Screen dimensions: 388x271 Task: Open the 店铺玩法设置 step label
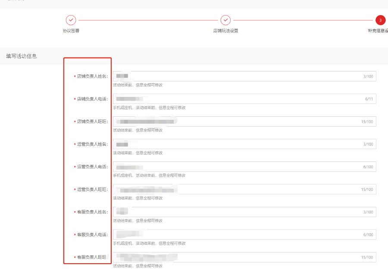click(225, 31)
